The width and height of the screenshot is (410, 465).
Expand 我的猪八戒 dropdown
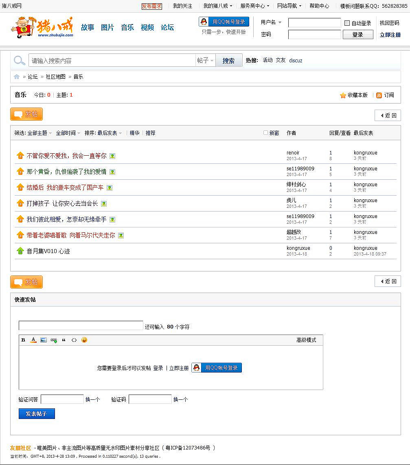point(218,6)
